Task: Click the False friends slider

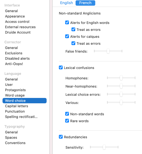Action: [x=108, y=51]
